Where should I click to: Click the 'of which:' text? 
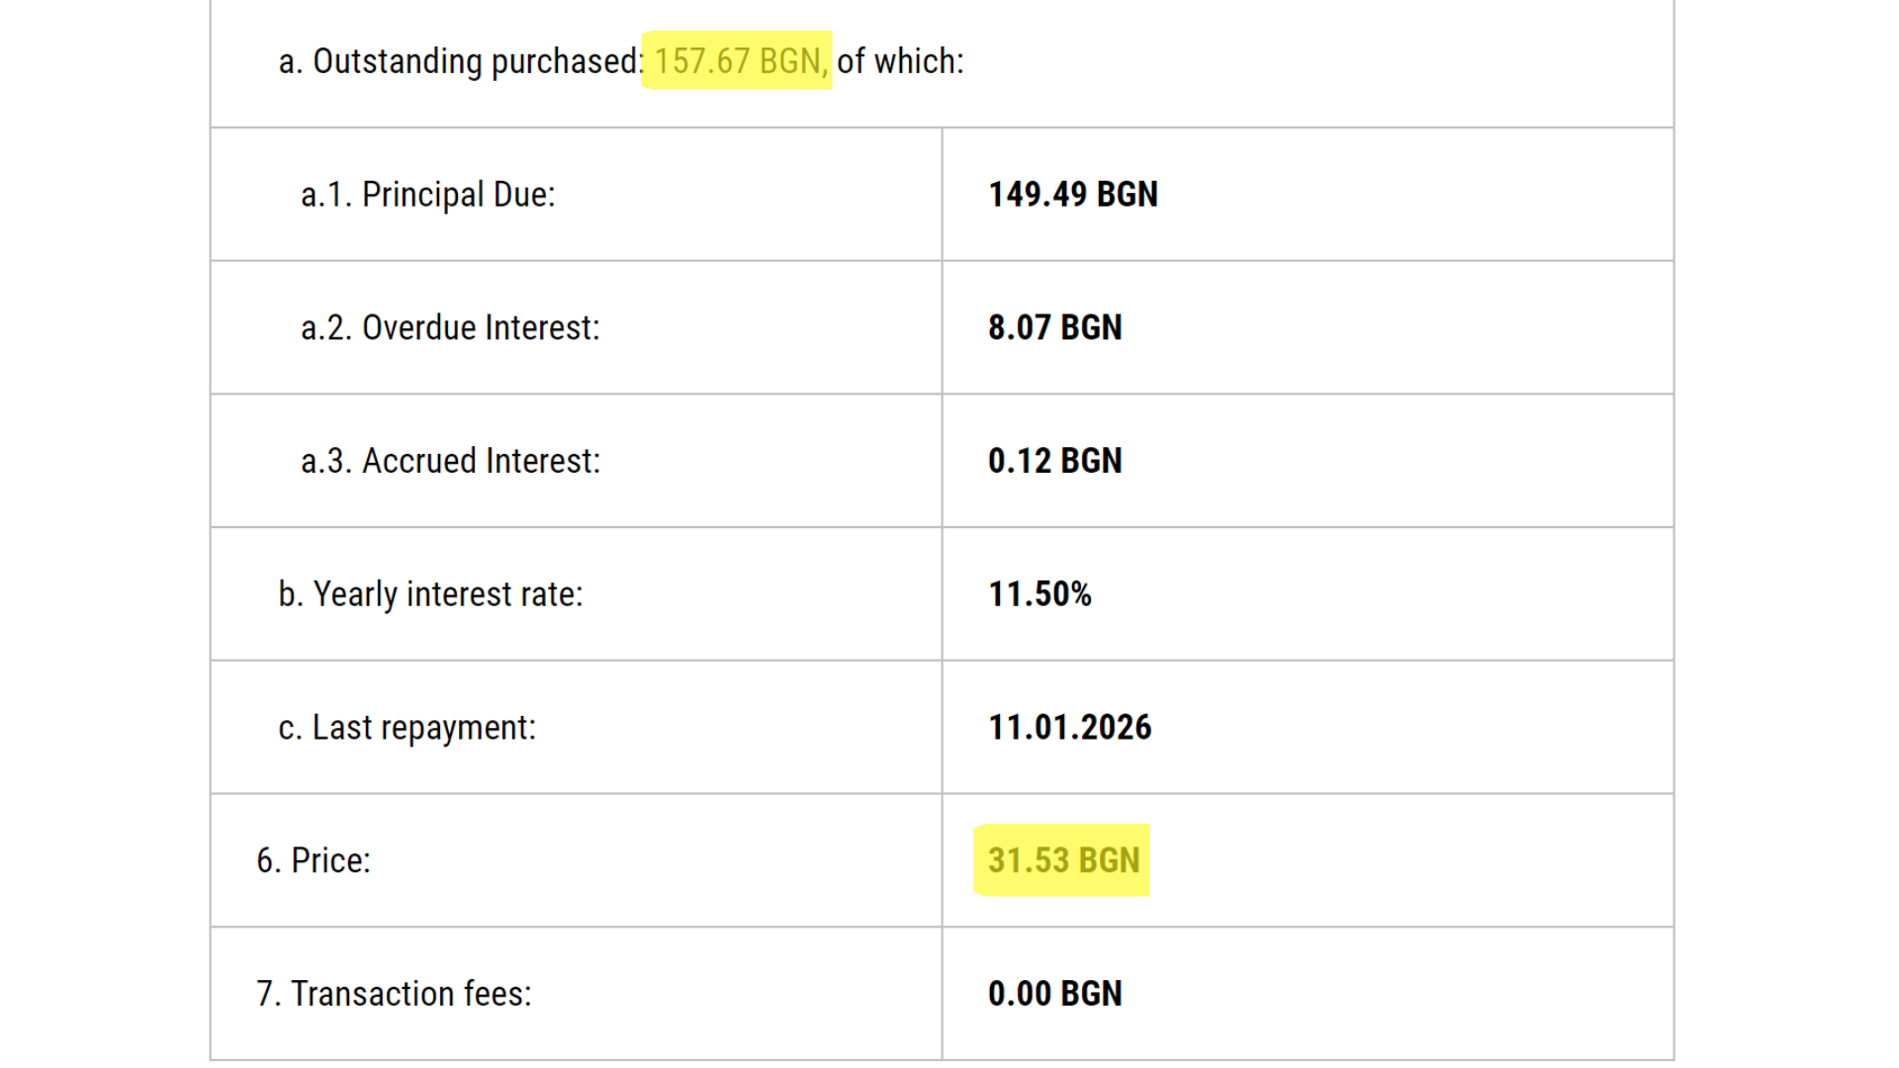(900, 61)
